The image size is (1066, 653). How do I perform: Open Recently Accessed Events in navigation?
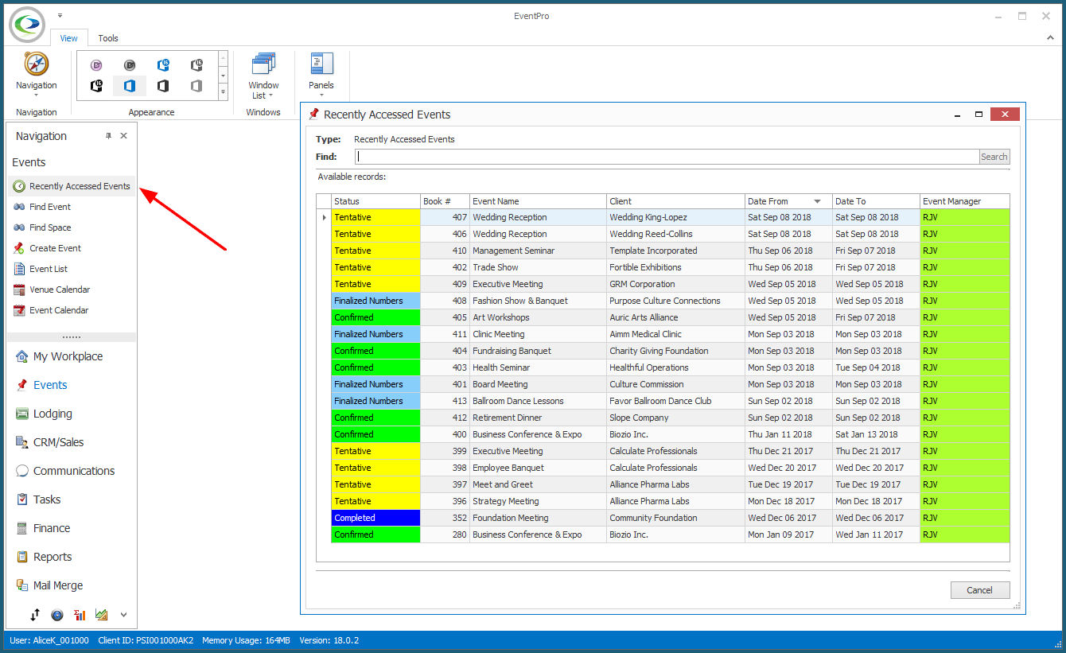[x=72, y=186]
